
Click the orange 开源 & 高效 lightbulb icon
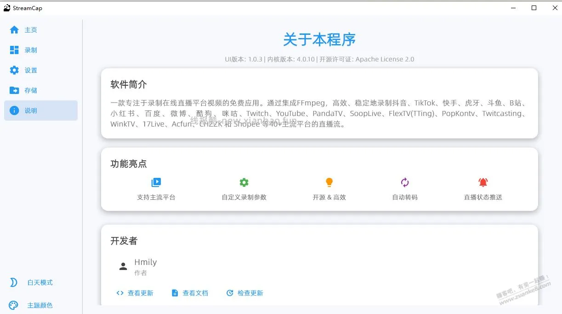(x=329, y=182)
